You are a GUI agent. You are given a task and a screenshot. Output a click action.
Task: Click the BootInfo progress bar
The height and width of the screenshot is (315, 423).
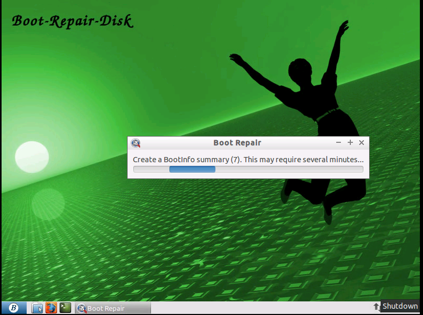(248, 169)
